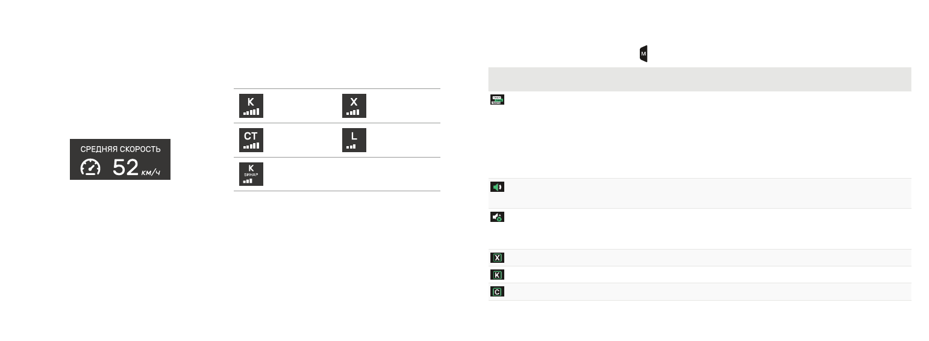Click the signal bars under K icon
This screenshot has height=341, width=929.
tap(251, 112)
